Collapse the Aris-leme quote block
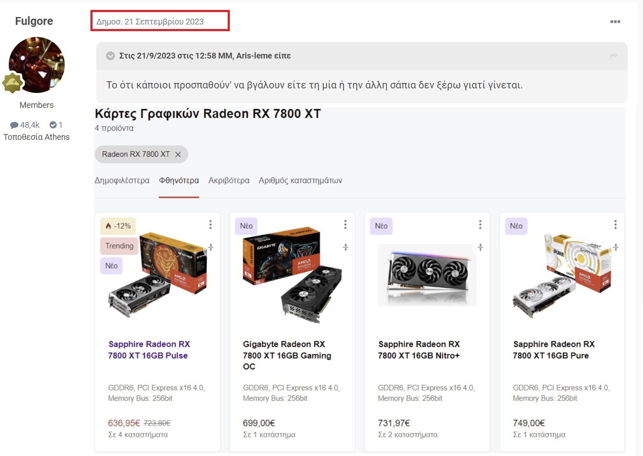 tap(110, 56)
